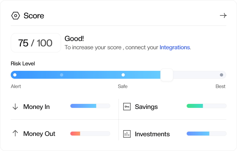Select the Alert point on risk slider

pyautogui.click(x=15, y=75)
